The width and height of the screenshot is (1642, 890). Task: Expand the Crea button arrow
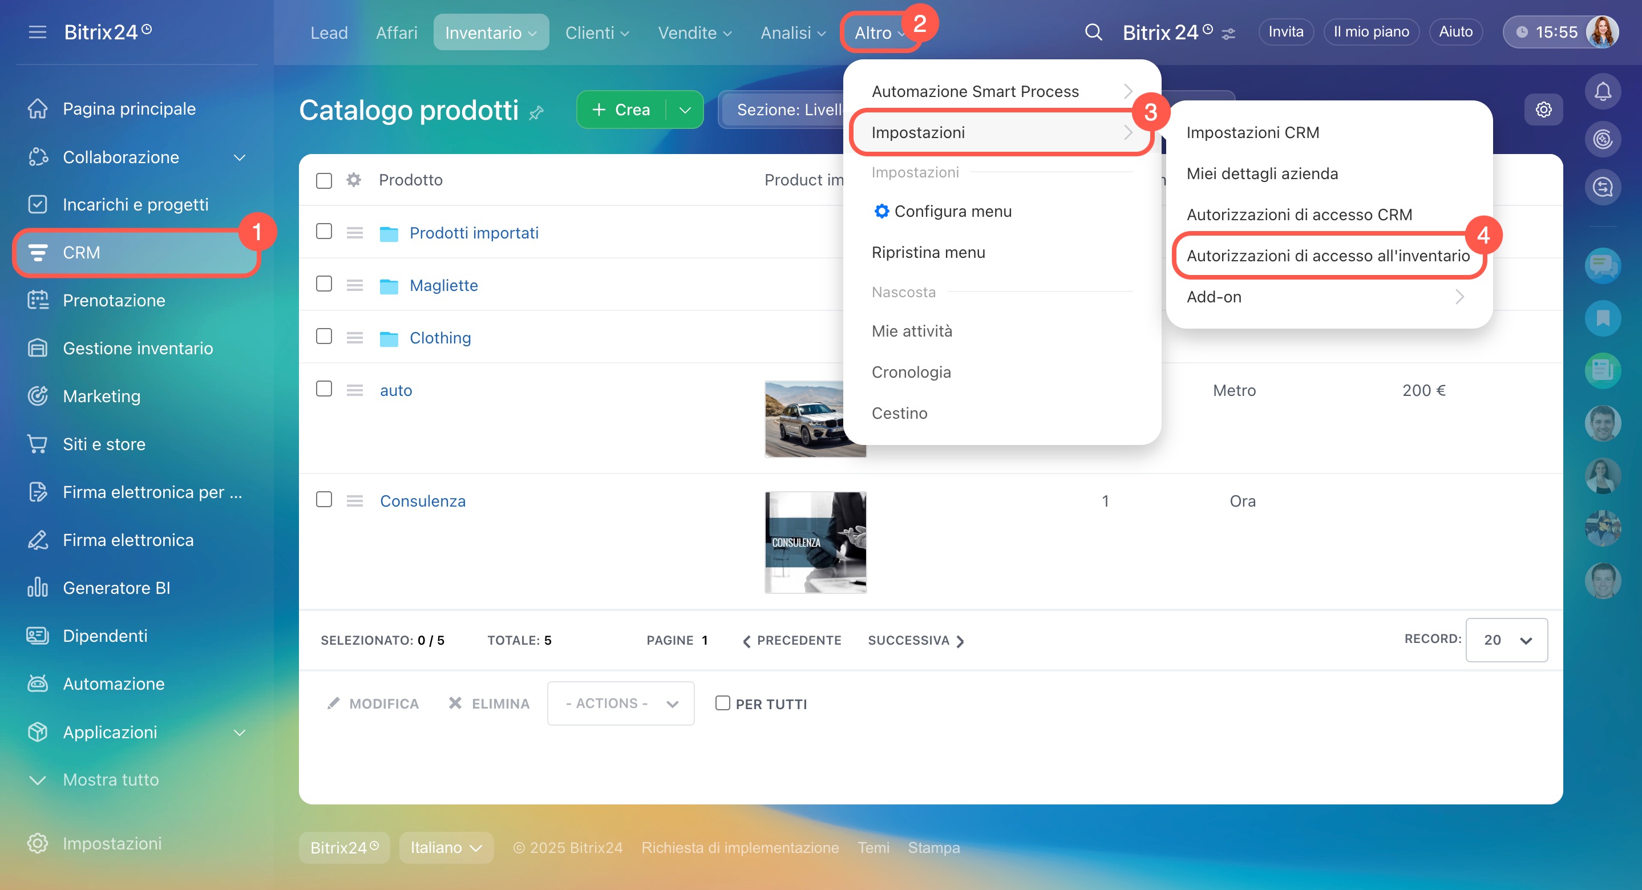click(685, 110)
